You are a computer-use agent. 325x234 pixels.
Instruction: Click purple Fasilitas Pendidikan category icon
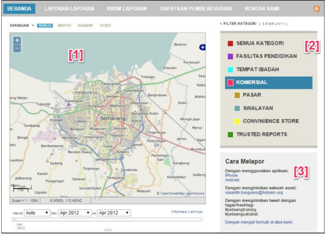[x=230, y=56]
